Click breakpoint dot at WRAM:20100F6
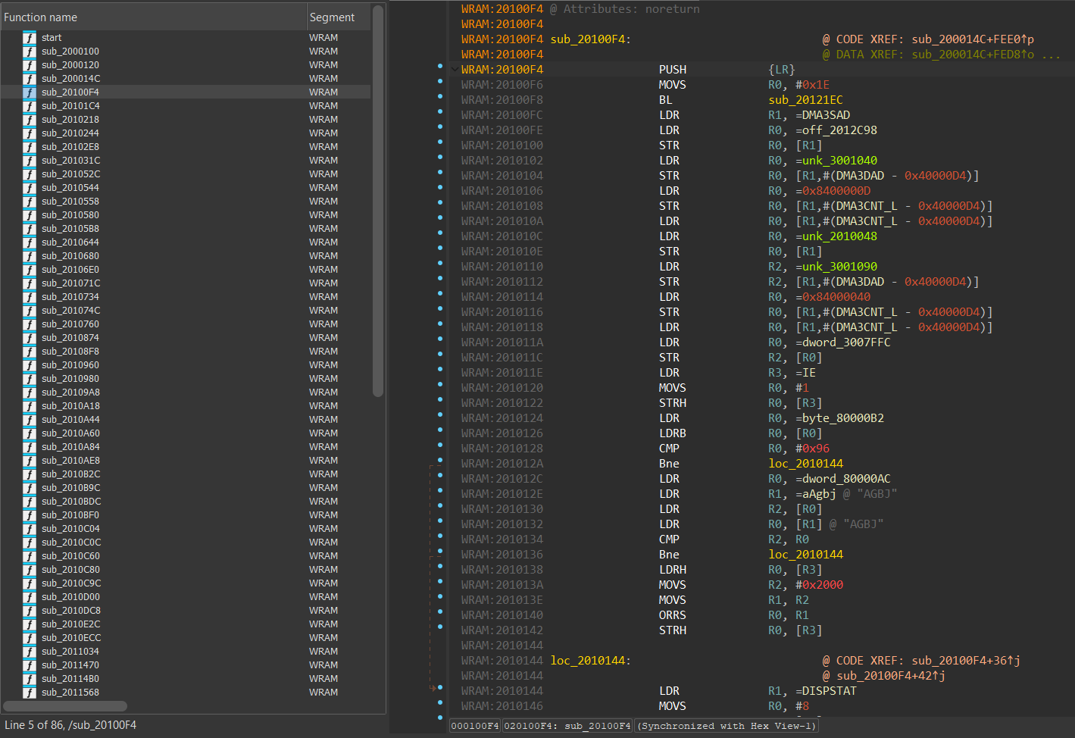Image resolution: width=1075 pixels, height=738 pixels. click(x=440, y=82)
